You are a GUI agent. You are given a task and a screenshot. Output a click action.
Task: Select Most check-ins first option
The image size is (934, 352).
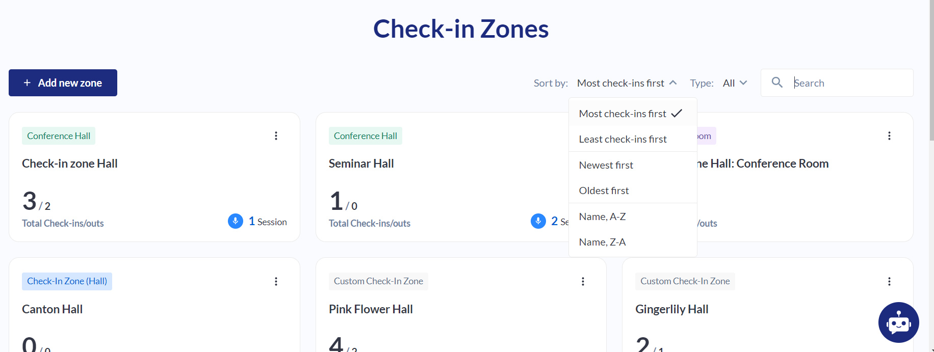[x=622, y=114]
